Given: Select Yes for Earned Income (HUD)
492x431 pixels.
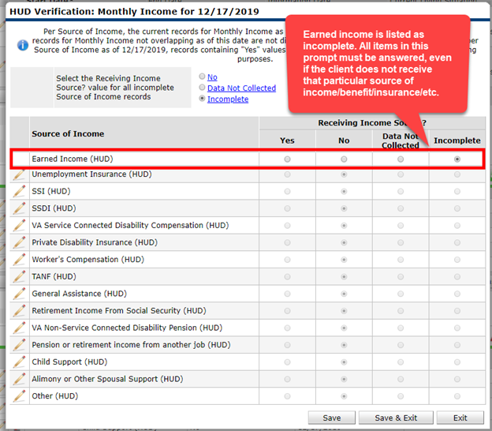Looking at the screenshot, I should [x=287, y=159].
